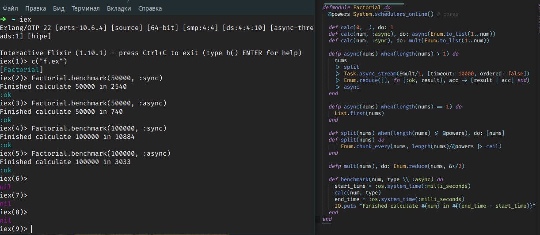Click 'Finished calculate 100000 in 10884' line

[x=67, y=137]
